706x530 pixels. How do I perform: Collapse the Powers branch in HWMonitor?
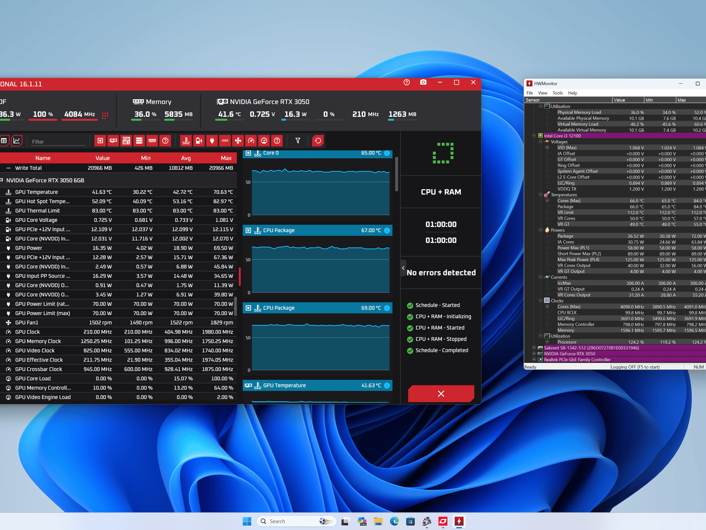pos(541,230)
